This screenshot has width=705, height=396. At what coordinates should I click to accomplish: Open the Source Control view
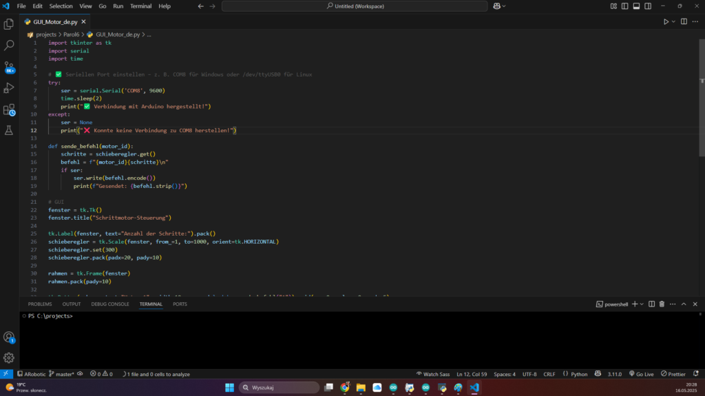8,67
